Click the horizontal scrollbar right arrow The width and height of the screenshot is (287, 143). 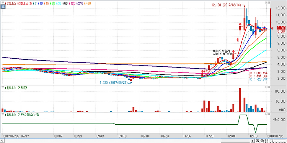click(253, 141)
